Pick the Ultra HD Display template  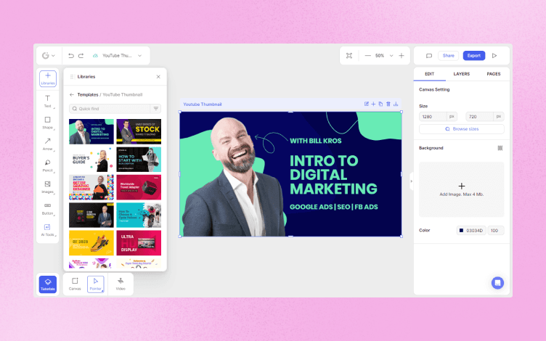pyautogui.click(x=139, y=243)
